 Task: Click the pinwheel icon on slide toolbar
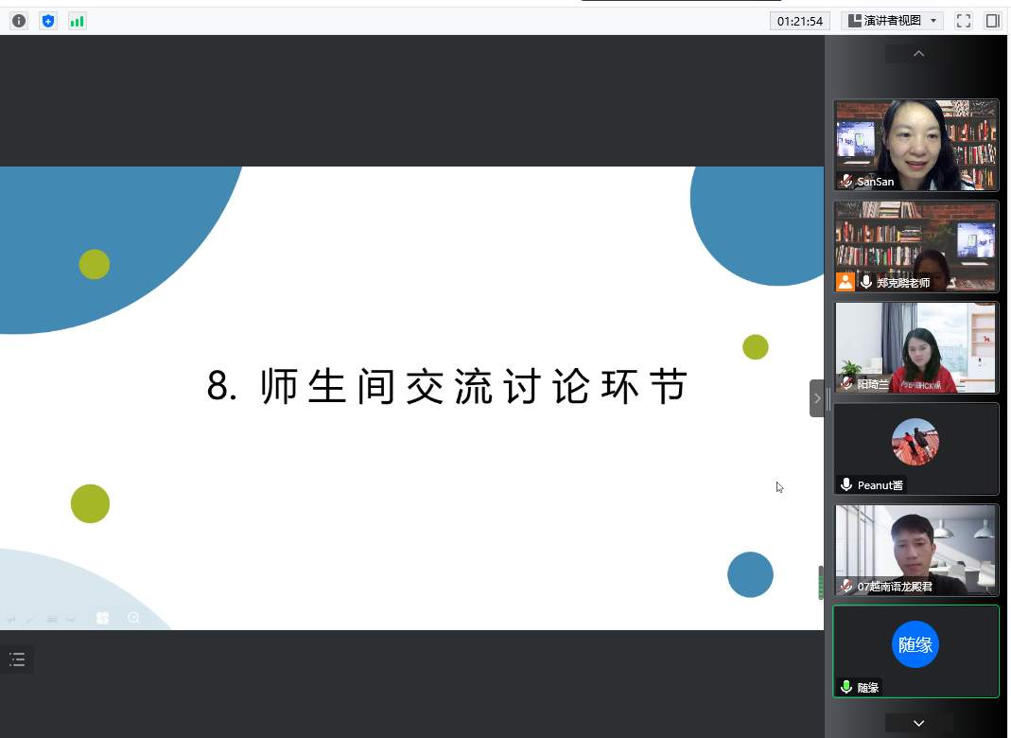click(x=103, y=618)
